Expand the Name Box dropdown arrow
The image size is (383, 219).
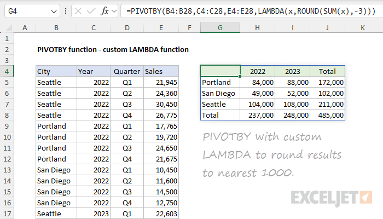54,11
